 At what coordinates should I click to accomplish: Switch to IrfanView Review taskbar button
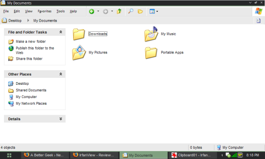click(93, 155)
